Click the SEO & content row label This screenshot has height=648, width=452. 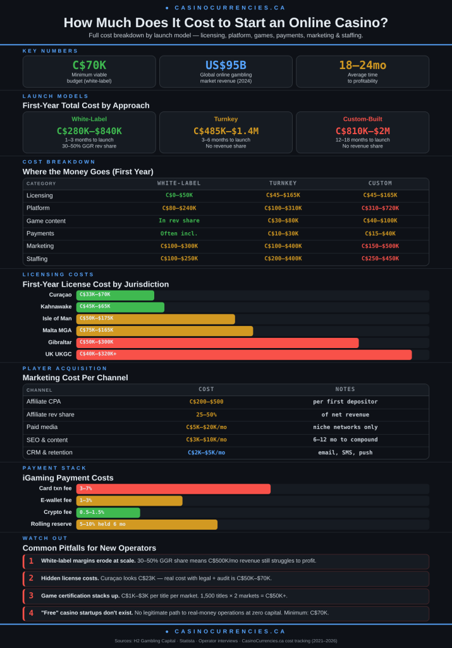pos(47,440)
